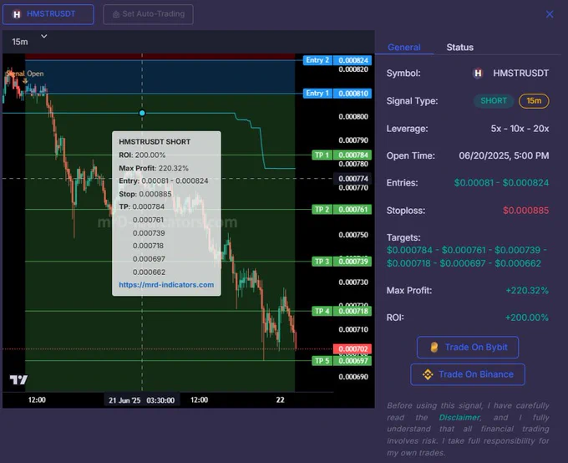Click the open time 06/20/2025, 5:00 PM
This screenshot has width=568, height=463.
pyautogui.click(x=504, y=155)
